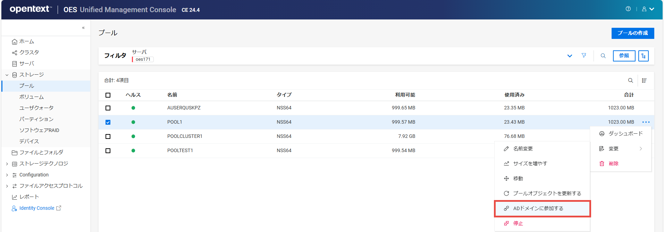Viewport: 664px width, 232px height.
Task: Choose 削除 from the context menu
Action: [x=613, y=164]
